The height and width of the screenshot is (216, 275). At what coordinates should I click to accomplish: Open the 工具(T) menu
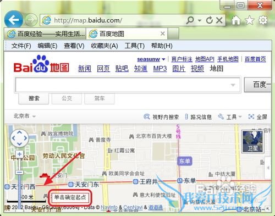(135, 46)
